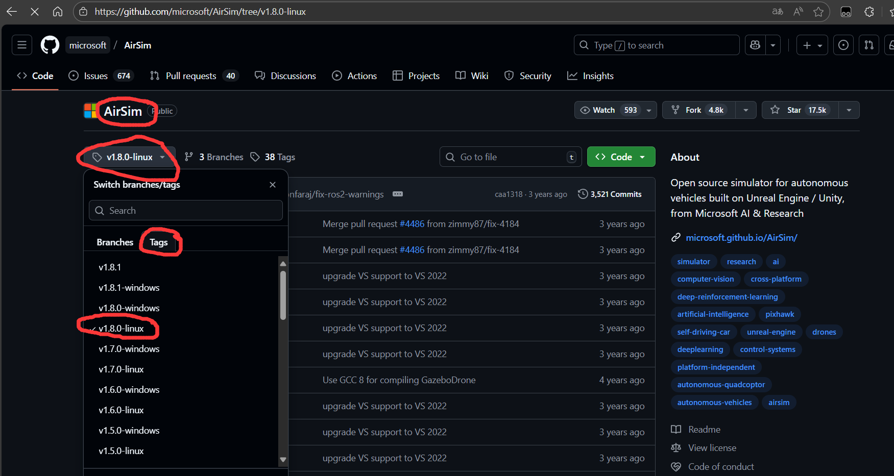Open the microsoft.github.io/AirSim/ link

(x=741, y=237)
